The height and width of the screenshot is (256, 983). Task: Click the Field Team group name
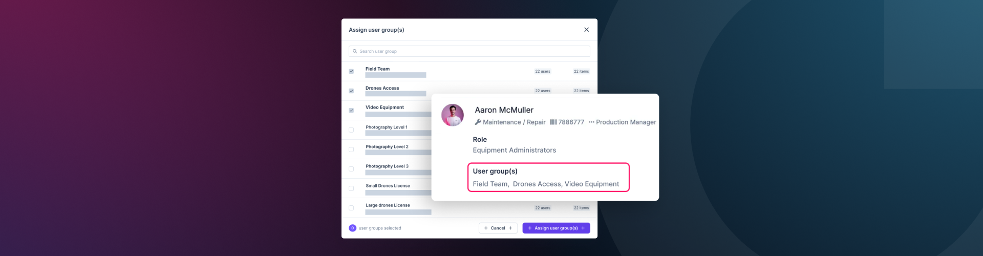(x=377, y=69)
